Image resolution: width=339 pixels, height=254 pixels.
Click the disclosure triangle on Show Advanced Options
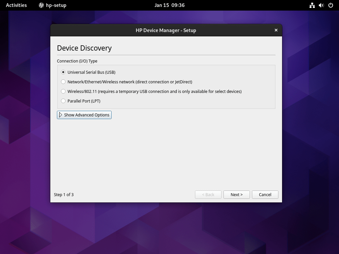pos(61,115)
